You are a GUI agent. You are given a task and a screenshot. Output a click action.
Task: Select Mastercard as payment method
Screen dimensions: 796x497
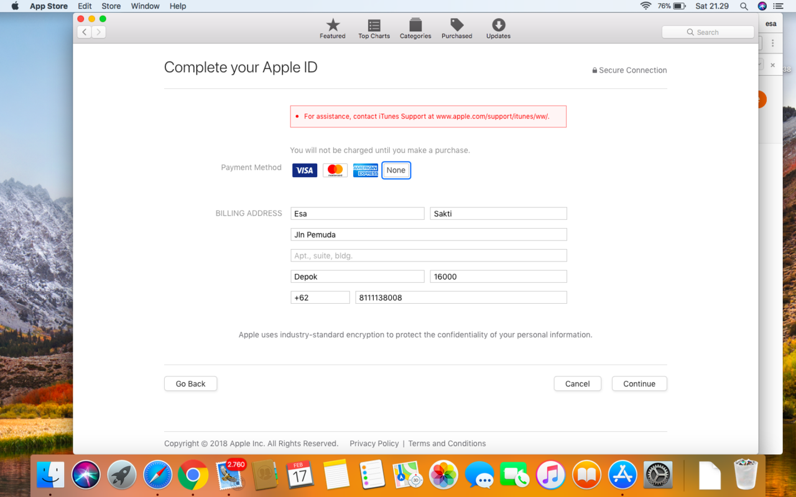pos(335,170)
